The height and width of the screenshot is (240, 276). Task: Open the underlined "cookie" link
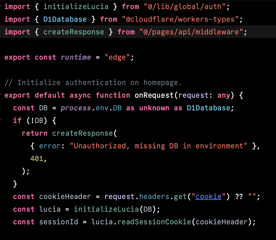pos(208,196)
